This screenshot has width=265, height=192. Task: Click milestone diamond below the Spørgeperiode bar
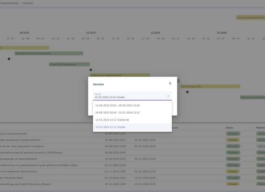[9, 59]
